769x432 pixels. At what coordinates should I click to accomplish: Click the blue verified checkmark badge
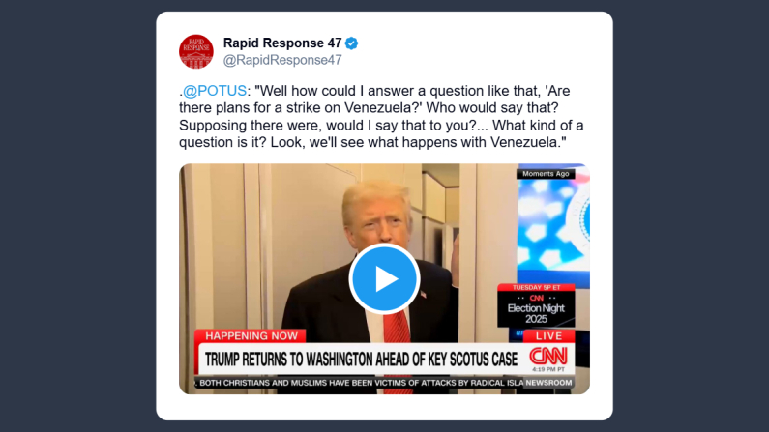(x=351, y=43)
